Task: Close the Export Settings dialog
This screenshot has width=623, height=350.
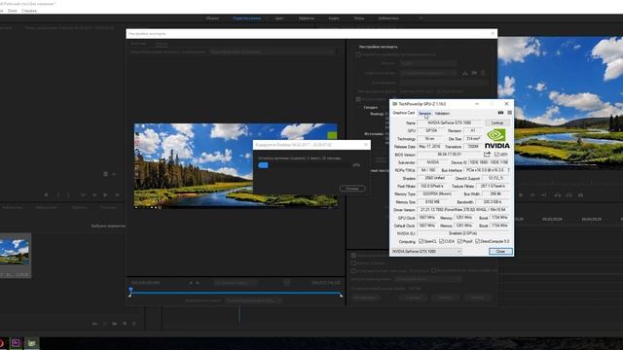Action: click(493, 34)
